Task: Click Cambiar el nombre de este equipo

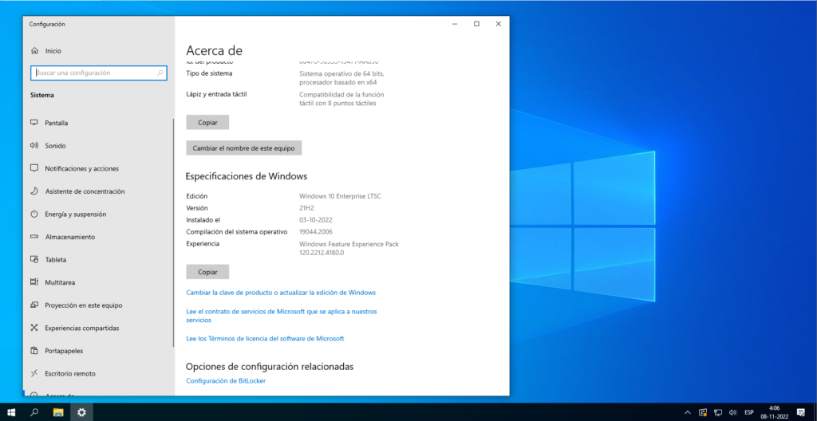Action: click(244, 148)
